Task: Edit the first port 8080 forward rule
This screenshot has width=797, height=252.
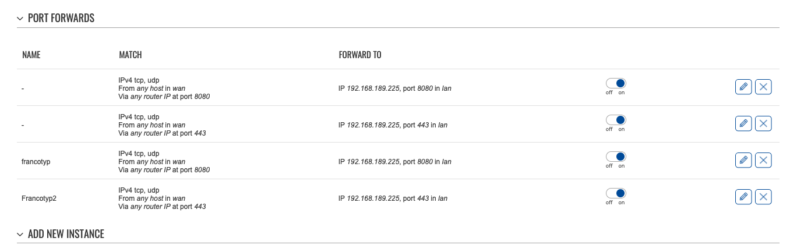Action: (x=743, y=87)
